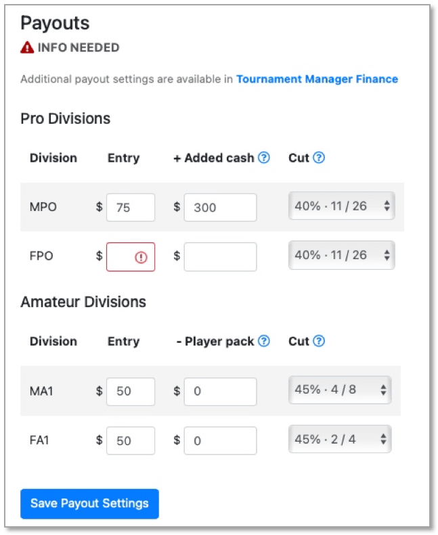This screenshot has height=535, width=438.
Task: Click the help icon beside Amateur Cut
Action: pyautogui.click(x=319, y=341)
